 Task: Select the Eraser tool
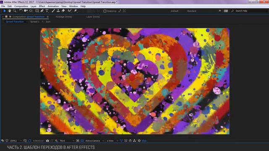pos(63,11)
